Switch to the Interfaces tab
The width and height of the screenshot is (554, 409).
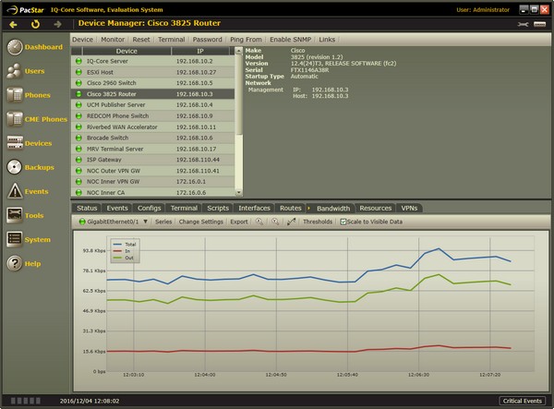[255, 208]
